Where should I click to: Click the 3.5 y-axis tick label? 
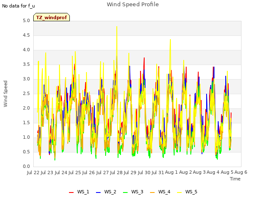(26, 65)
